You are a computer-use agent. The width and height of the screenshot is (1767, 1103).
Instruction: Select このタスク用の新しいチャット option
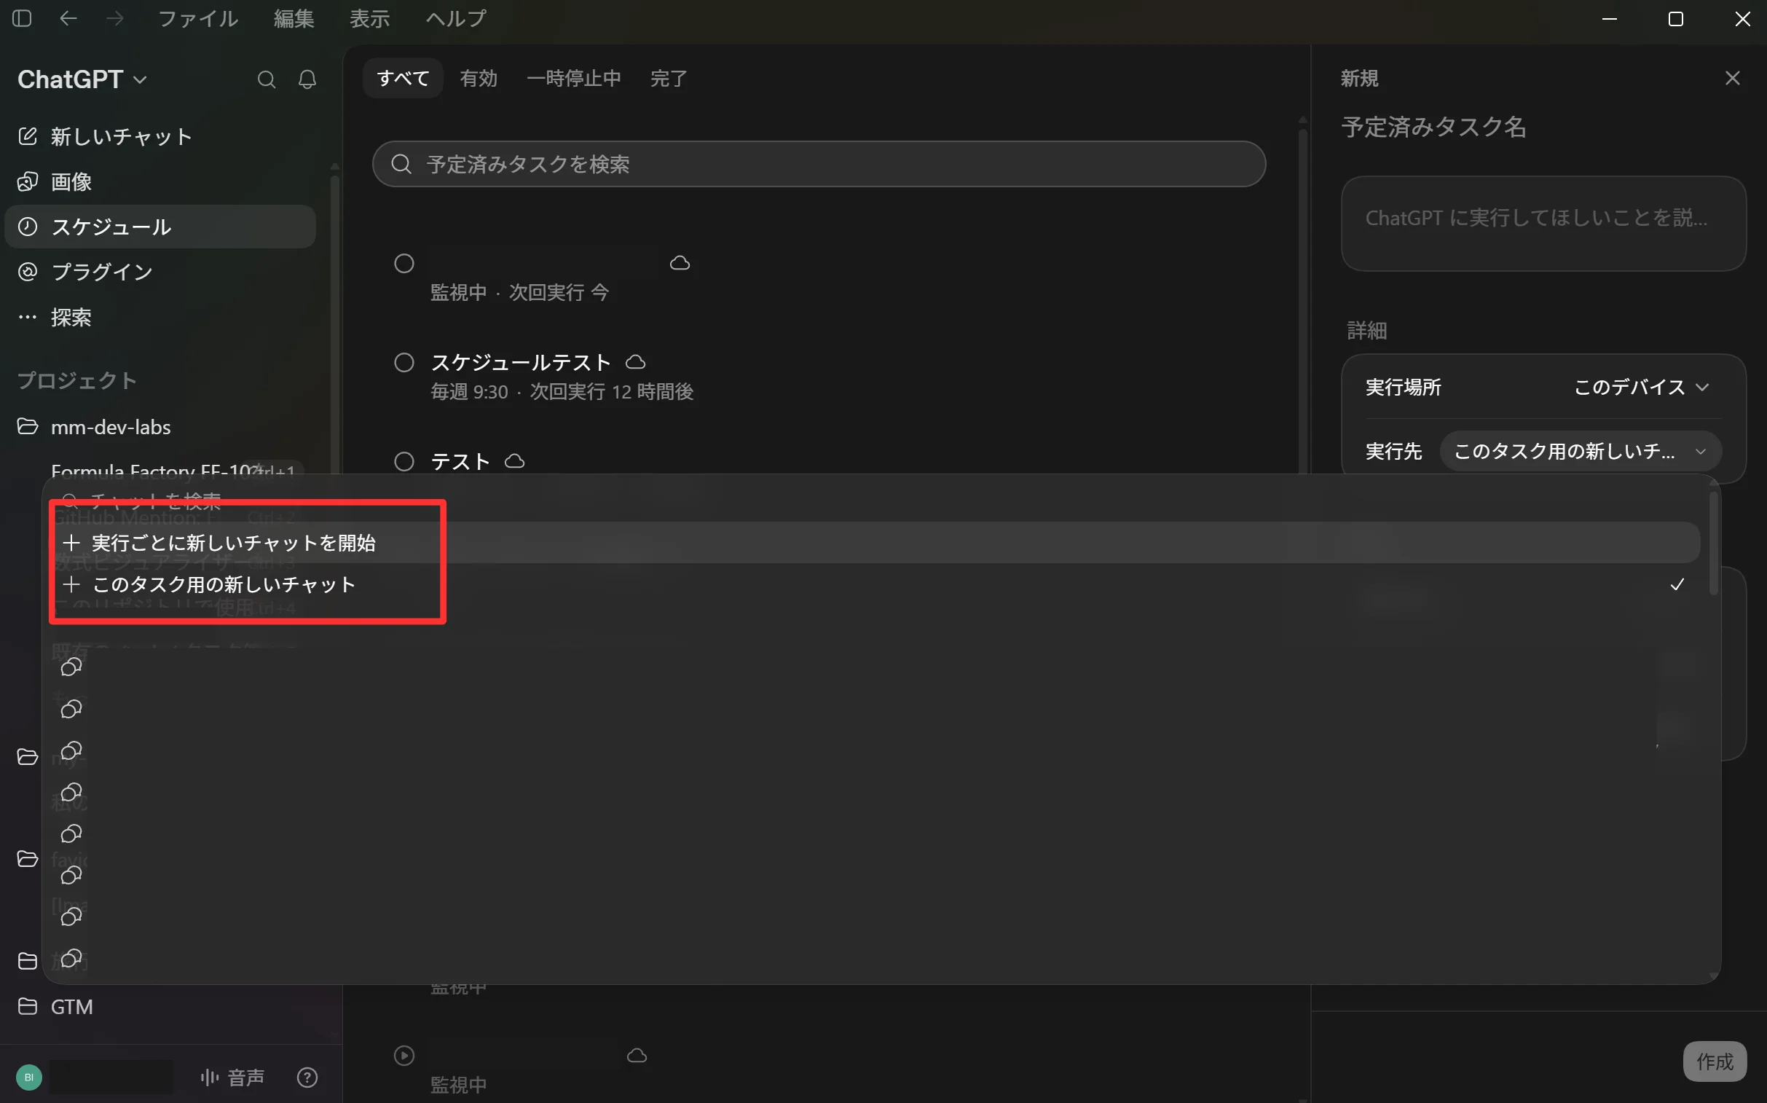(875, 584)
